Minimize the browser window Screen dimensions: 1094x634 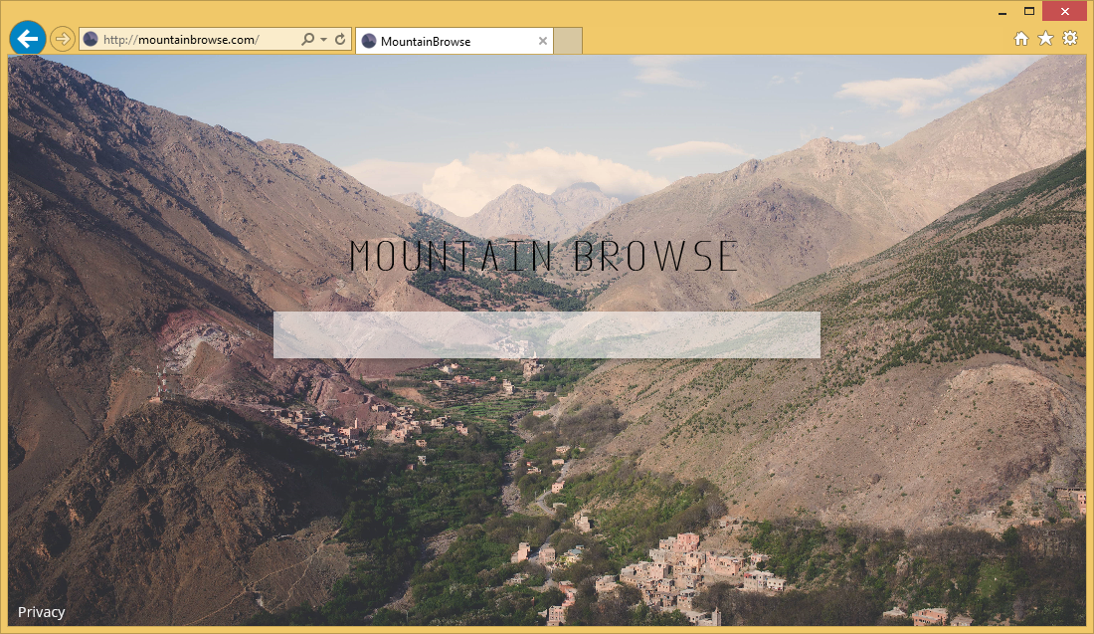coord(1001,11)
